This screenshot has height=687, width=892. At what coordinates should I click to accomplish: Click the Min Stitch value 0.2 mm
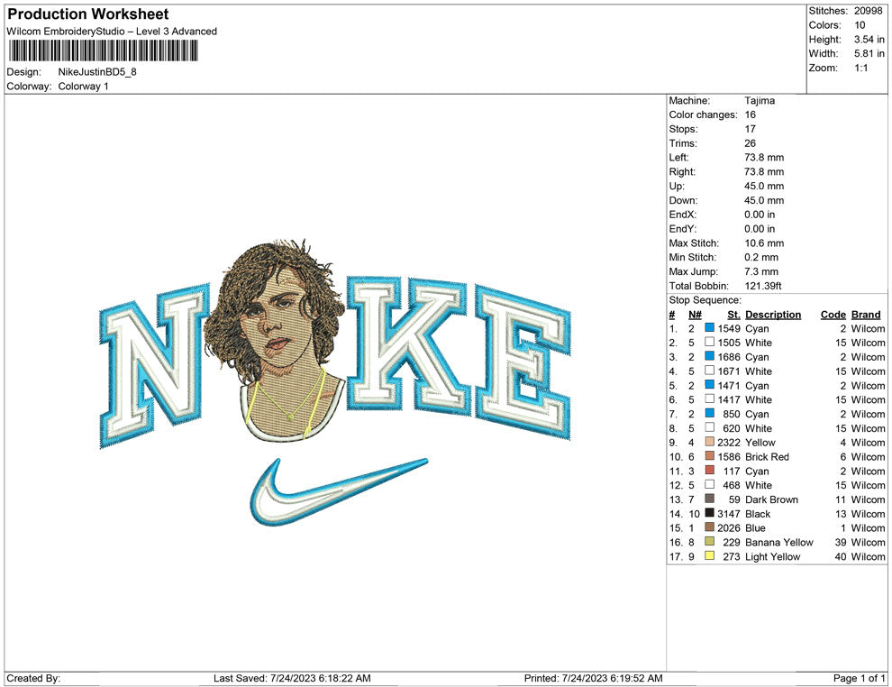(761, 257)
